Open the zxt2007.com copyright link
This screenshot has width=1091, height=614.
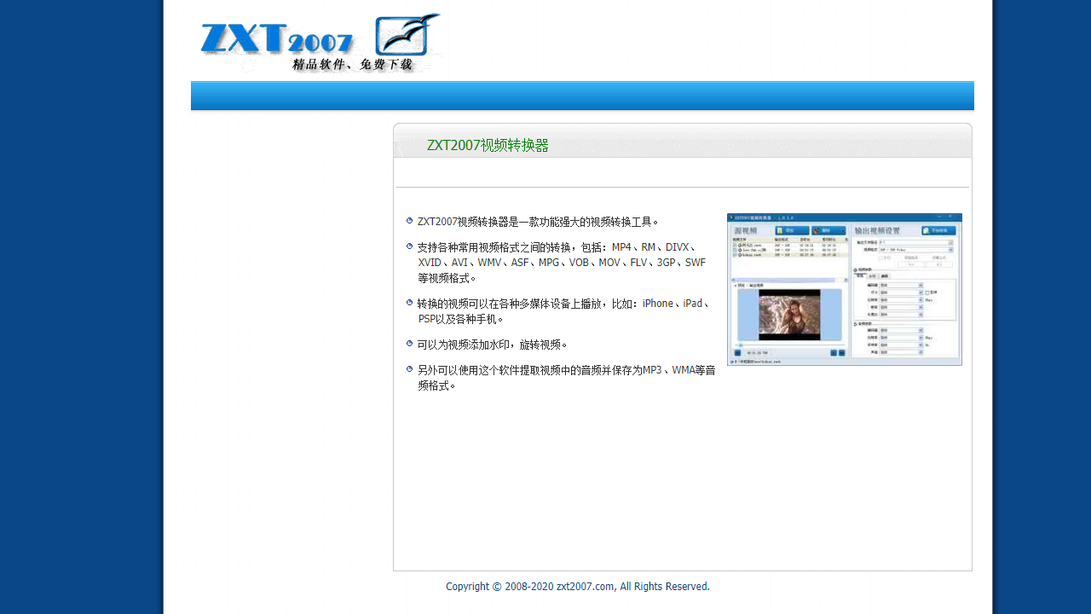pyautogui.click(x=585, y=586)
